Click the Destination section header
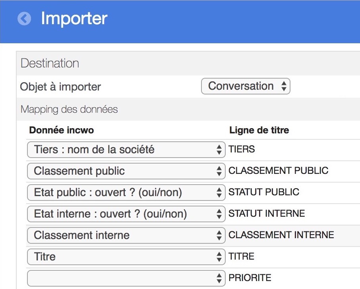The width and height of the screenshot is (360, 289). (50, 63)
